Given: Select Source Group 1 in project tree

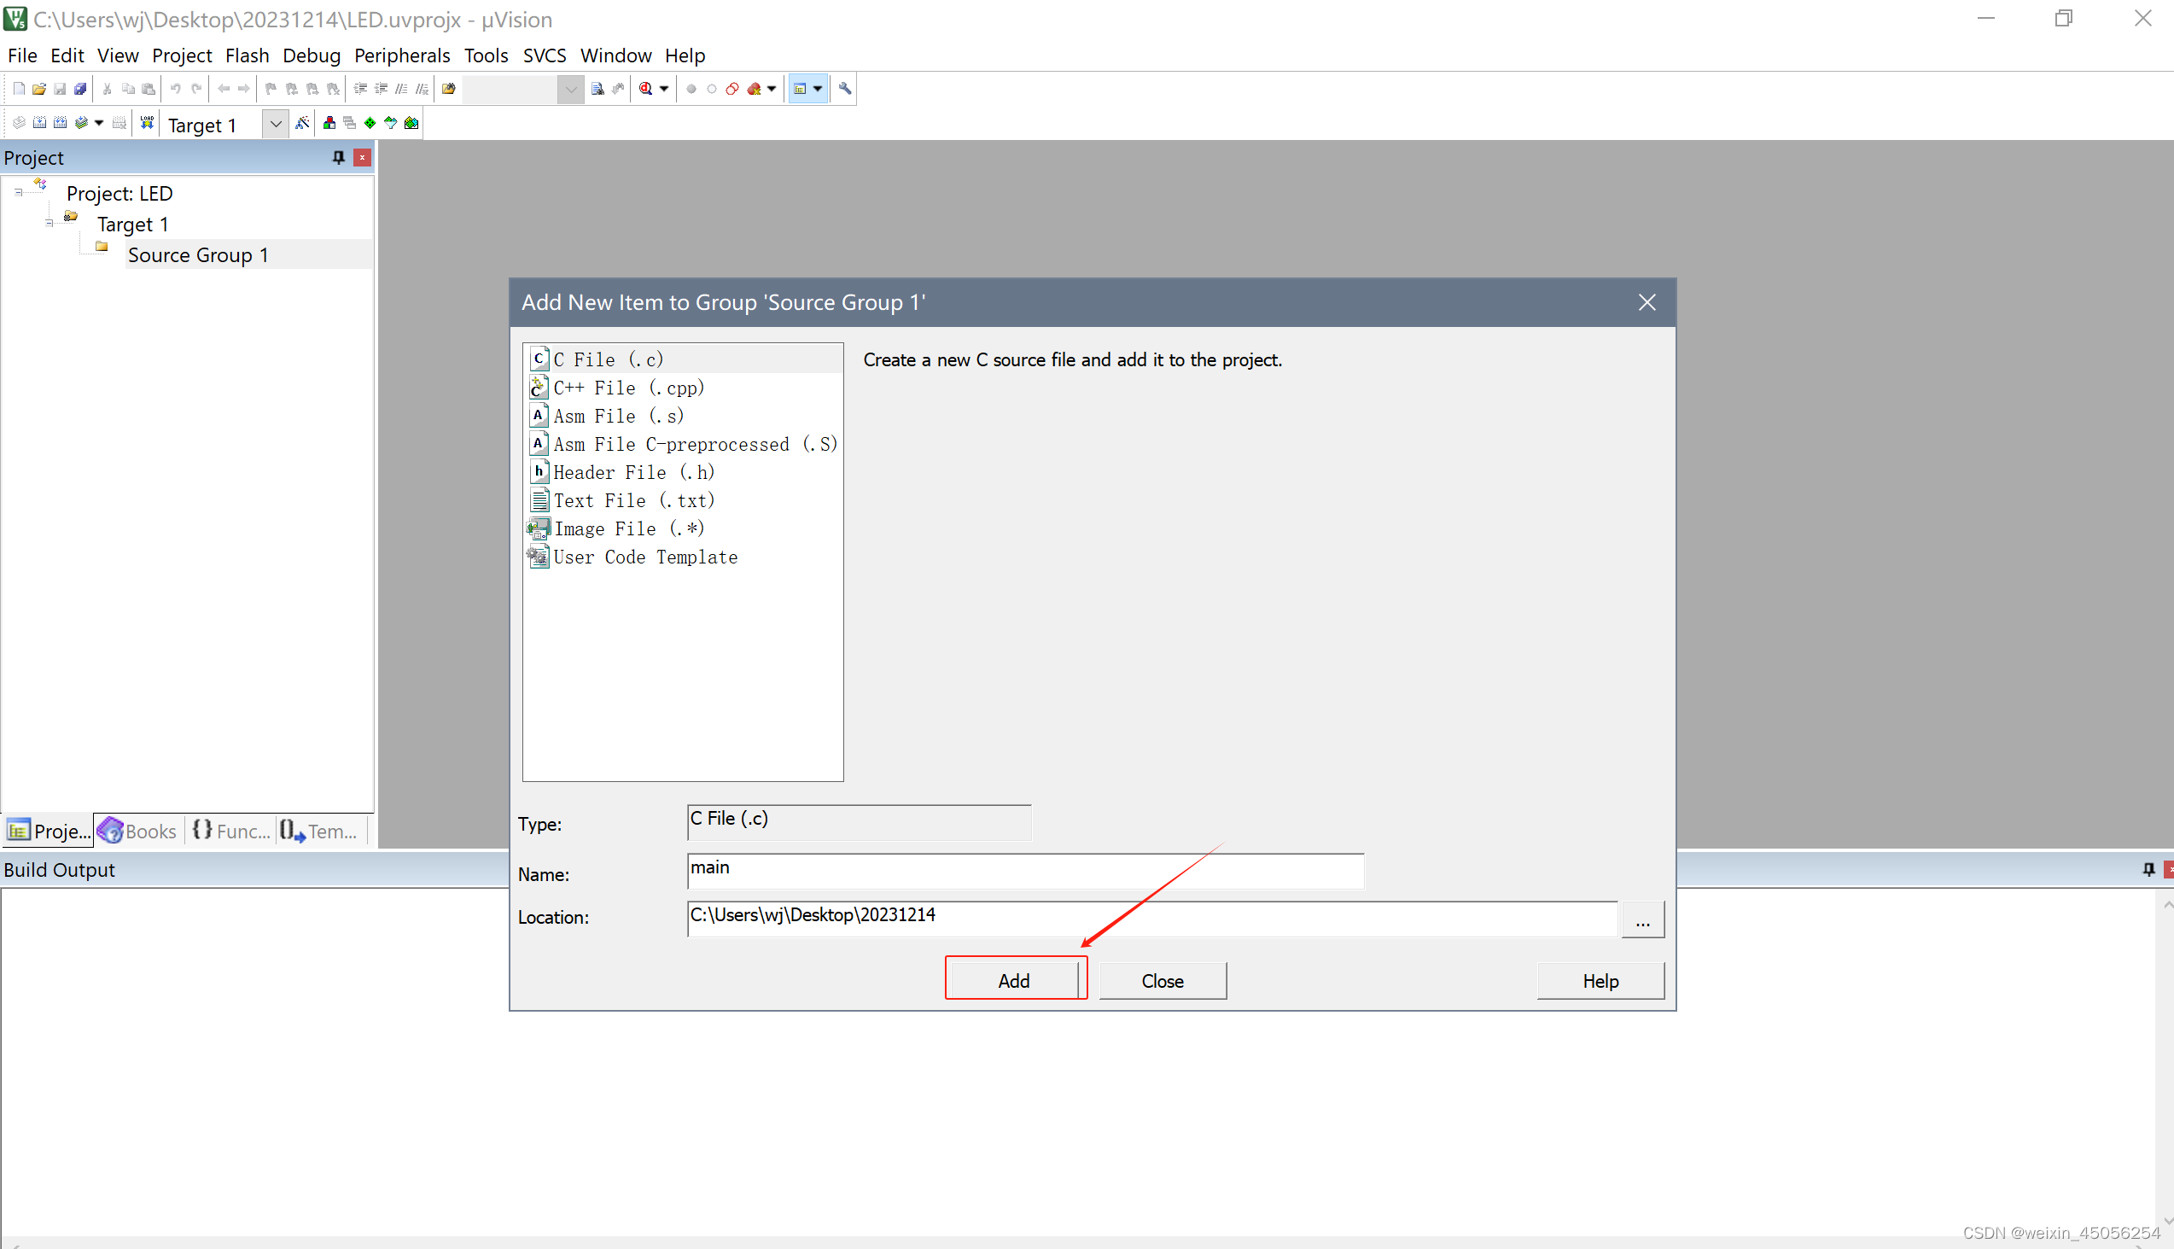Looking at the screenshot, I should [x=198, y=254].
